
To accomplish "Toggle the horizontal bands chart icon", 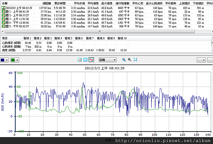I will (85, 60).
